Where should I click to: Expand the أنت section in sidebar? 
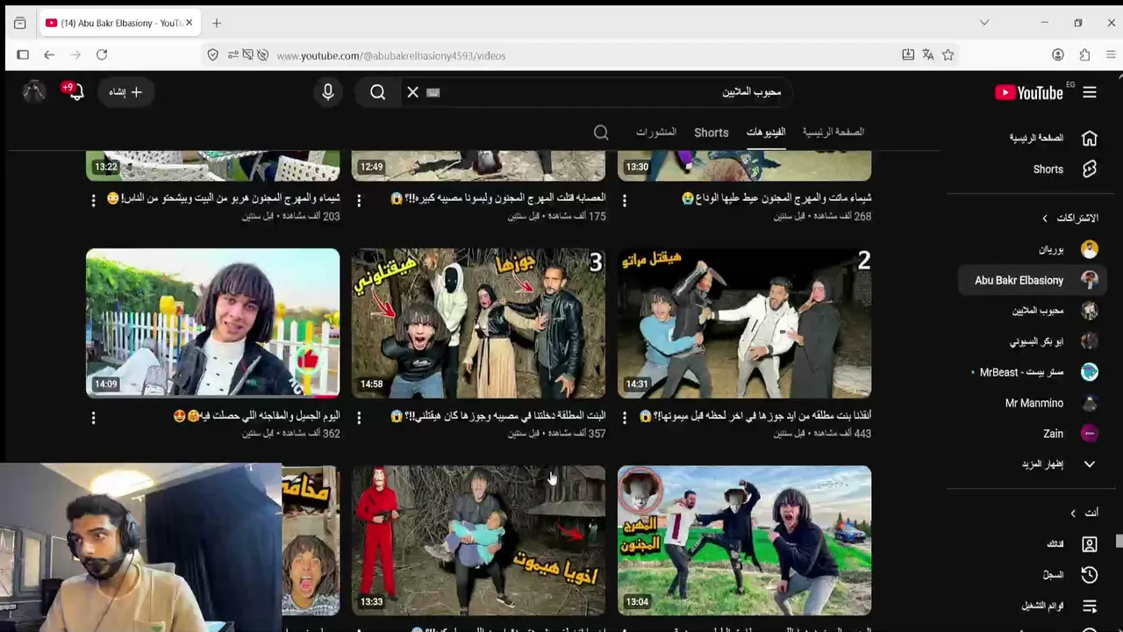point(1085,513)
